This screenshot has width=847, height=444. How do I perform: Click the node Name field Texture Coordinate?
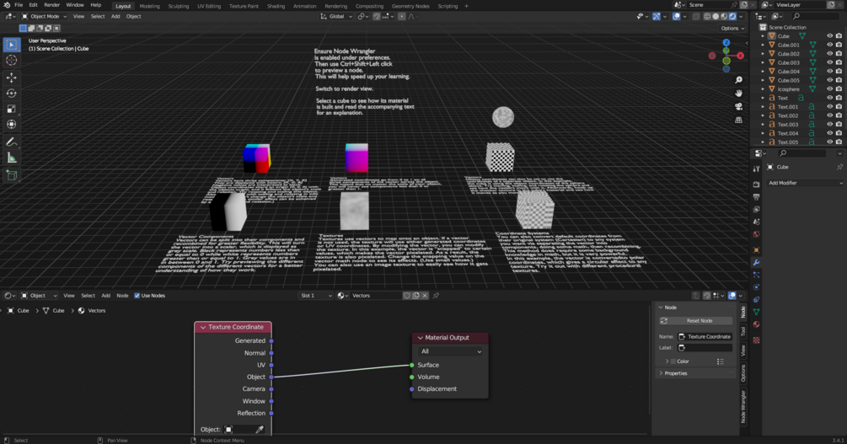pyautogui.click(x=705, y=336)
